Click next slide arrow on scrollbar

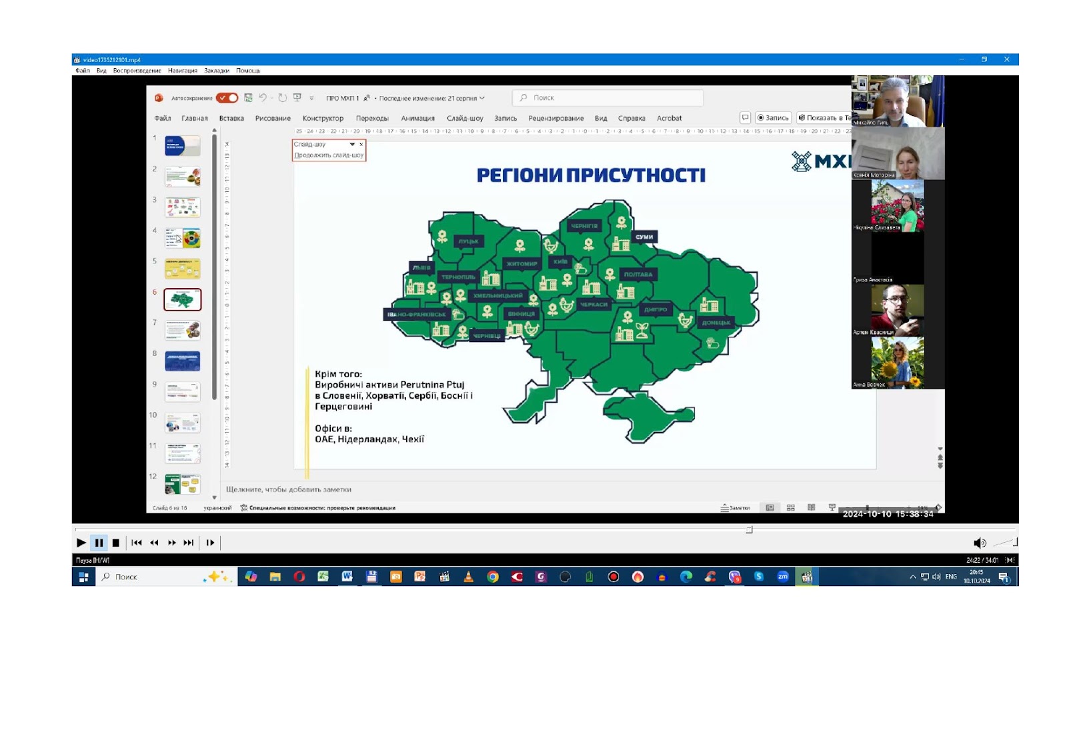click(x=940, y=466)
